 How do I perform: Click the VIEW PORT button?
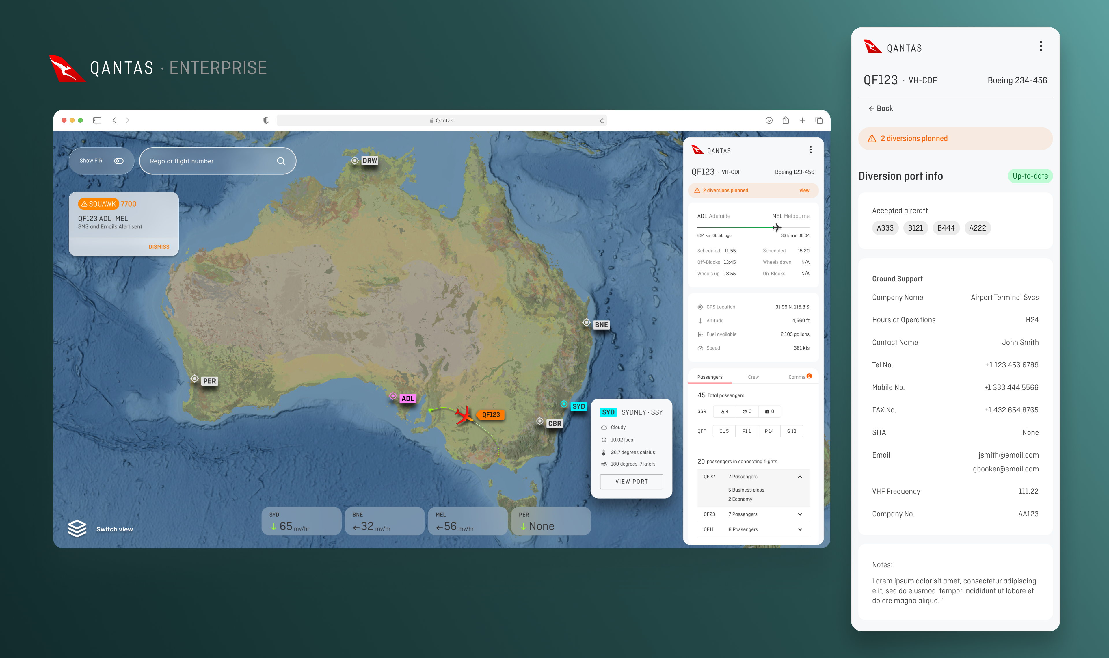tap(632, 482)
